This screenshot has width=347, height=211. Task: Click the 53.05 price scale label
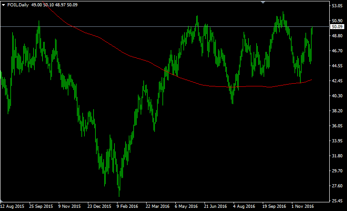coord(337,6)
